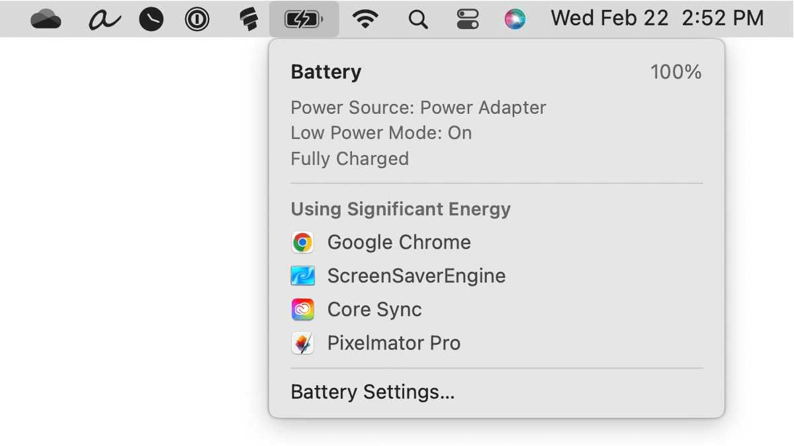Open Spotlight search magnifier
Viewport: 794px width, 446px height.
pos(418,19)
